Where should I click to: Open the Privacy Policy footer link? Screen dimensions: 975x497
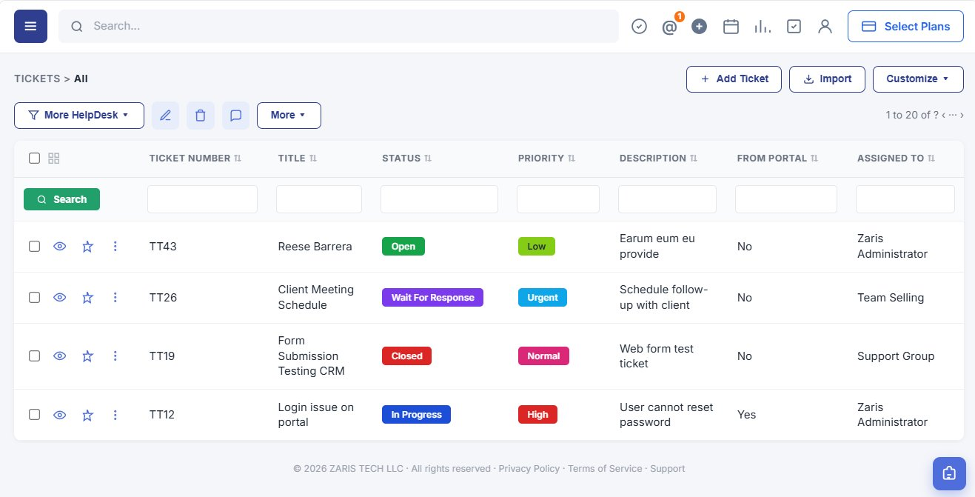pos(529,469)
